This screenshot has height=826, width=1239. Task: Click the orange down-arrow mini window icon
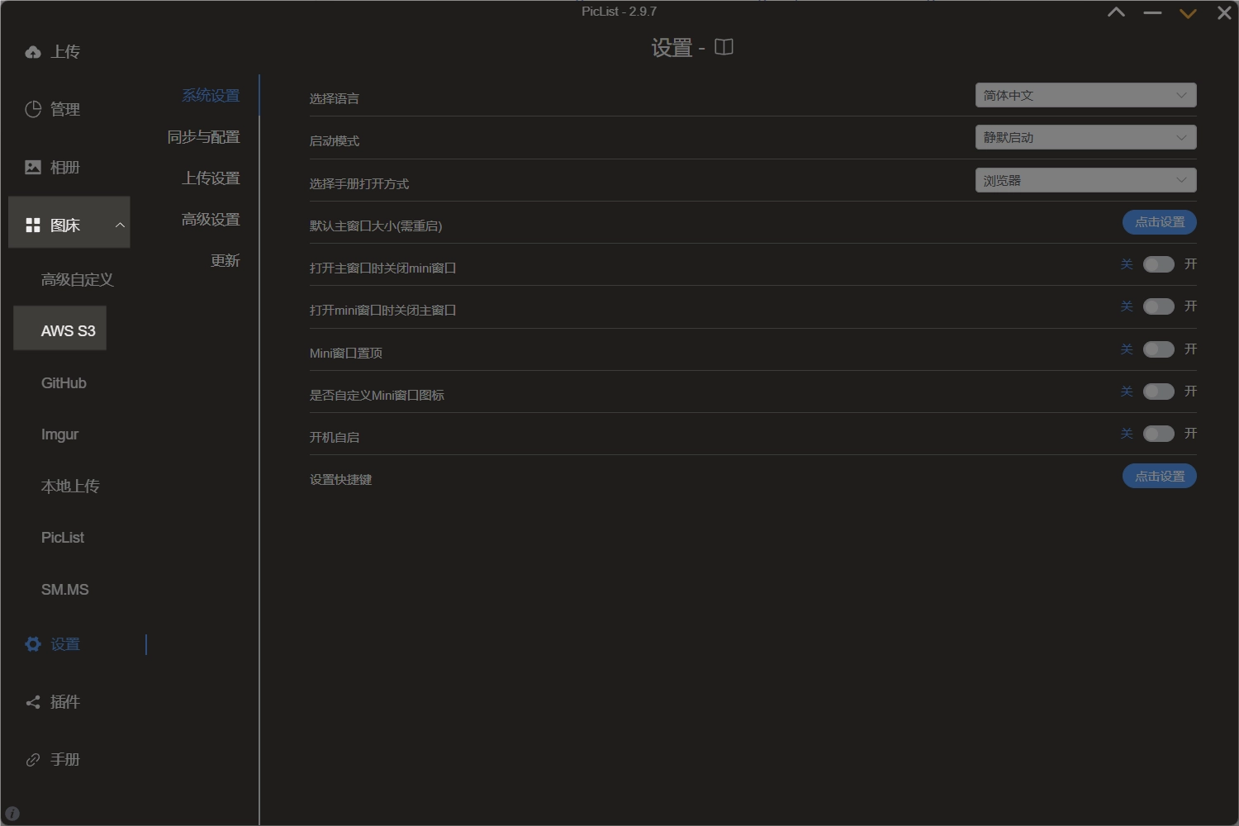point(1188,13)
